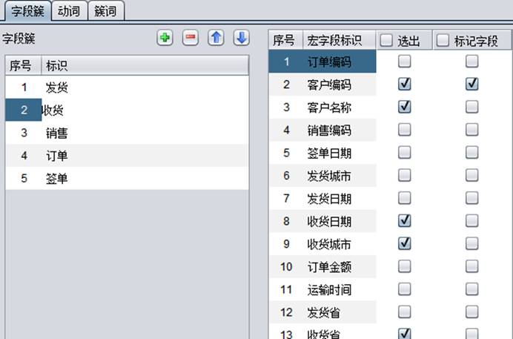Click the green add field cluster icon
This screenshot has height=339, width=513.
[x=165, y=38]
